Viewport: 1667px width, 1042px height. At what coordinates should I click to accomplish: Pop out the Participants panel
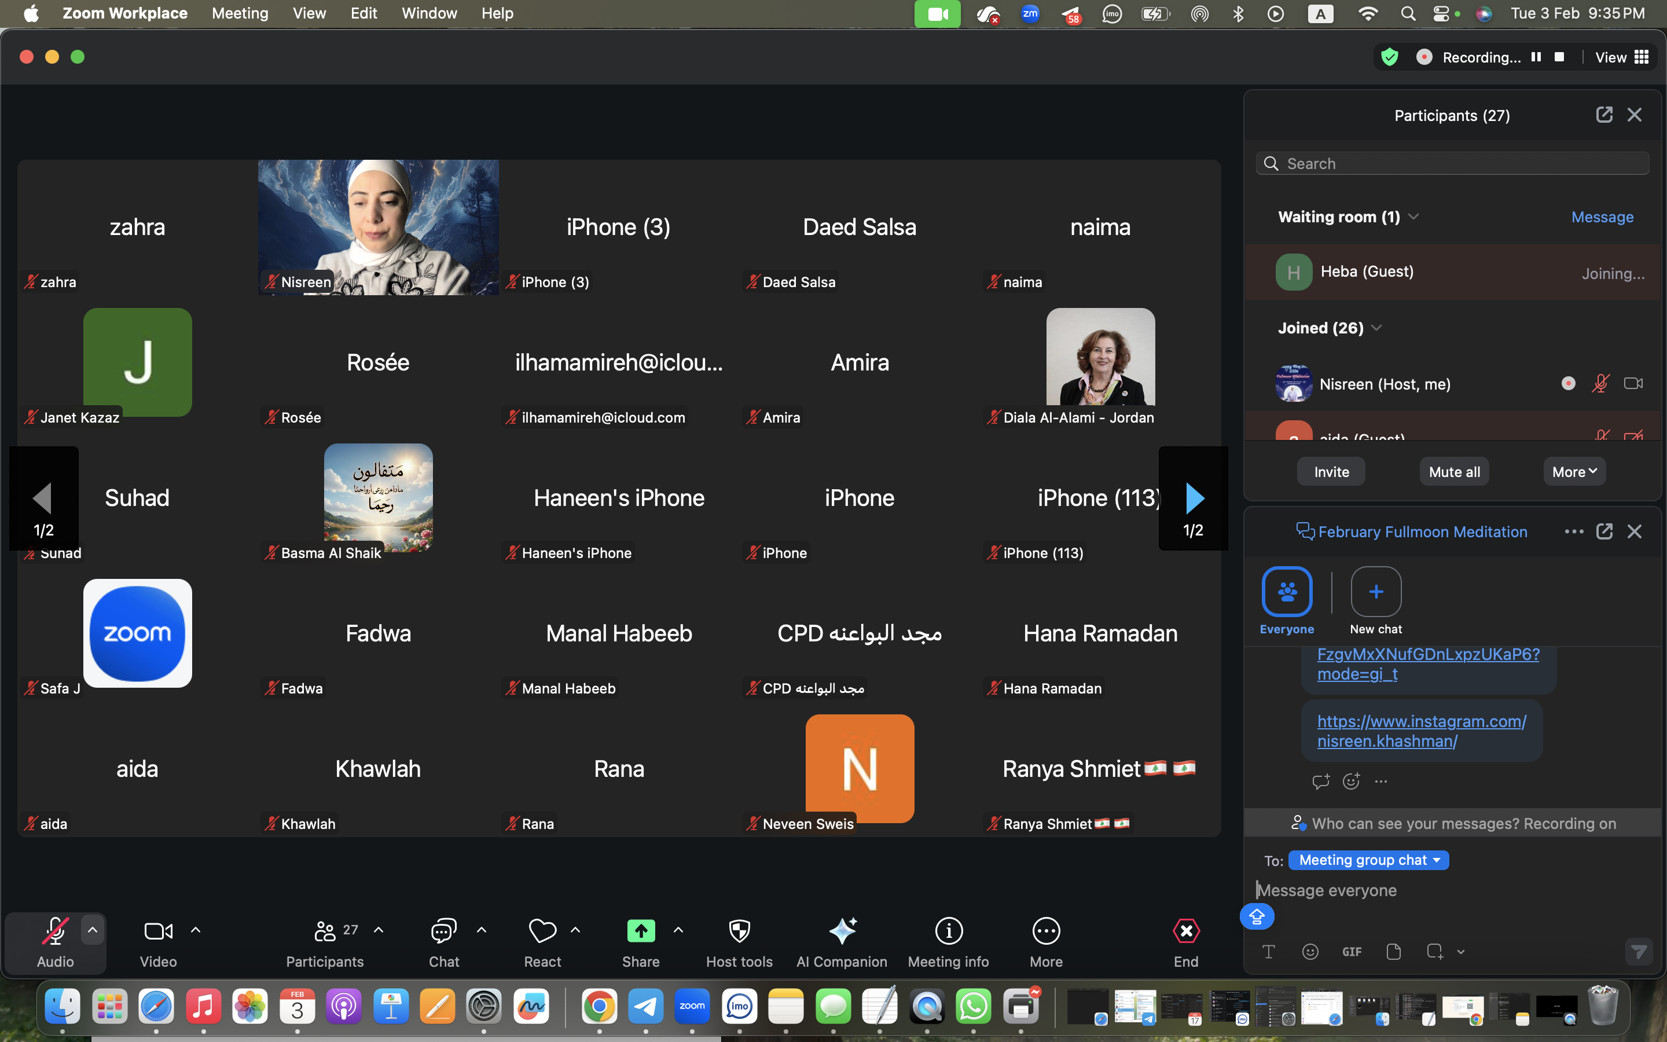click(x=1604, y=115)
